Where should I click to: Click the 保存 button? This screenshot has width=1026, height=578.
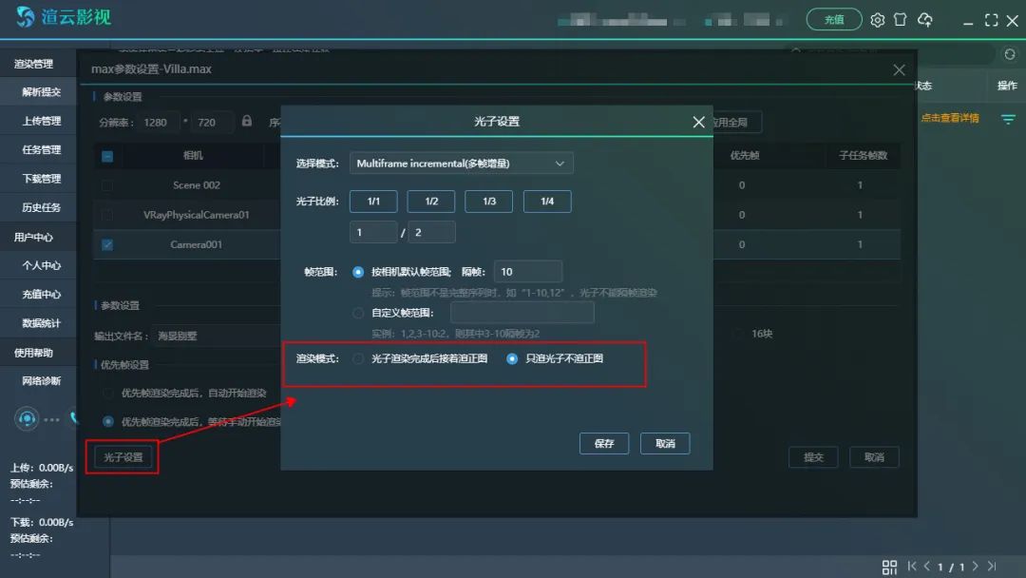pyautogui.click(x=604, y=444)
